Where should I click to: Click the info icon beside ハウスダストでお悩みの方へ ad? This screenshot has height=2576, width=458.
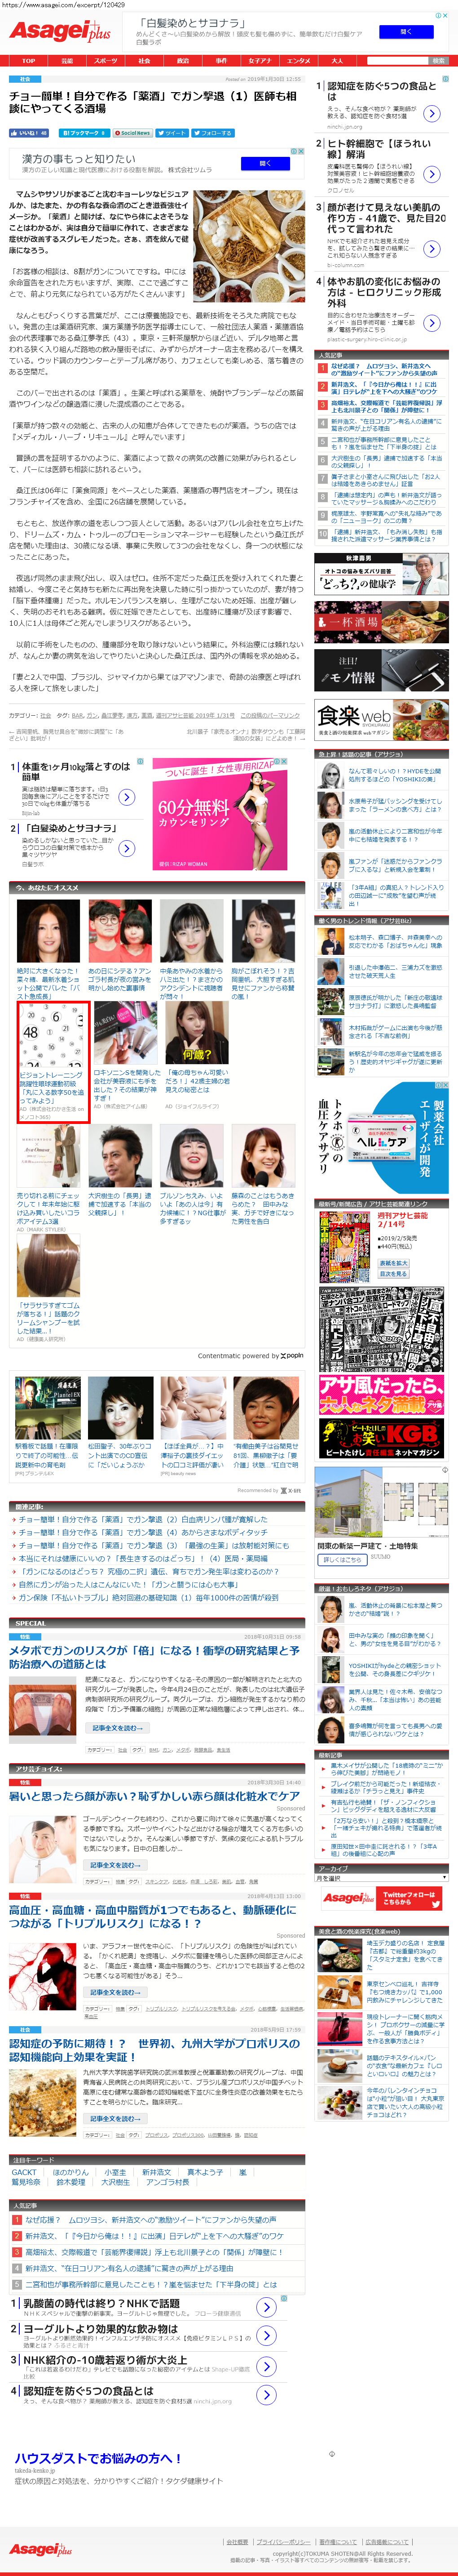(x=331, y=2454)
